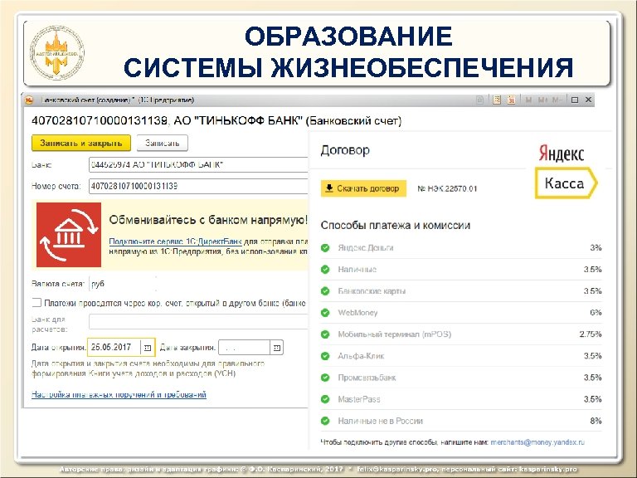Close the 1C bank account window
The width and height of the screenshot is (637, 478).
588,100
